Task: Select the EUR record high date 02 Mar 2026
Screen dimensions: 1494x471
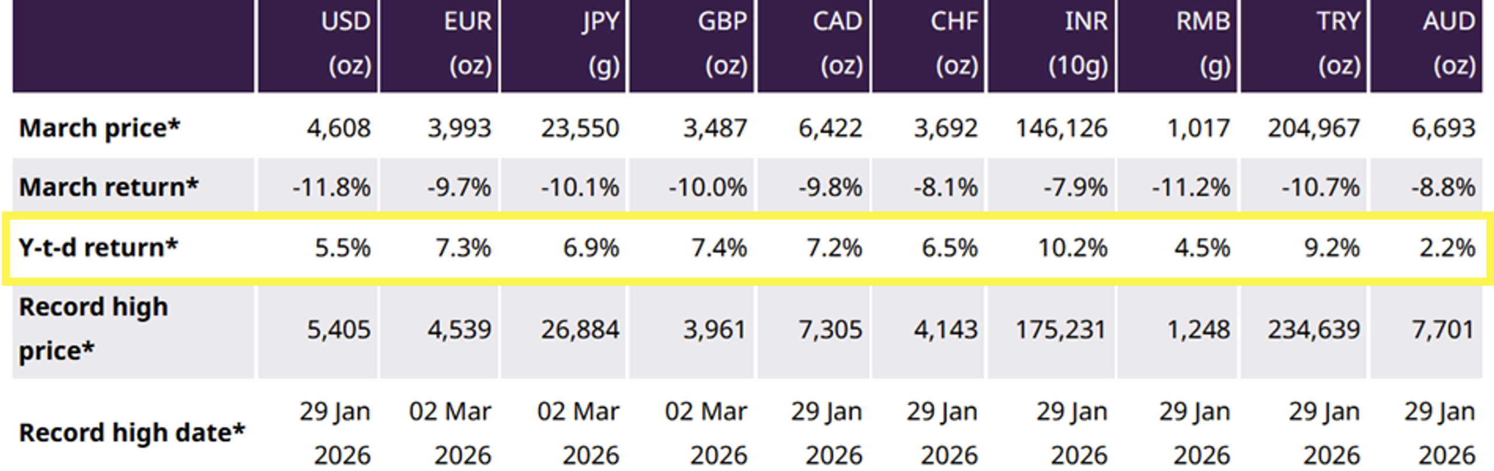Action: pyautogui.click(x=450, y=433)
